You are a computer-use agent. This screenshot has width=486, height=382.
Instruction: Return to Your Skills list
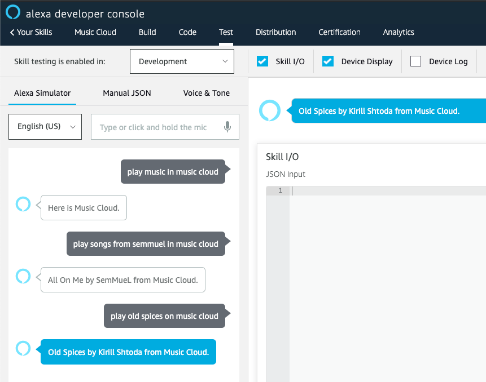tap(31, 32)
